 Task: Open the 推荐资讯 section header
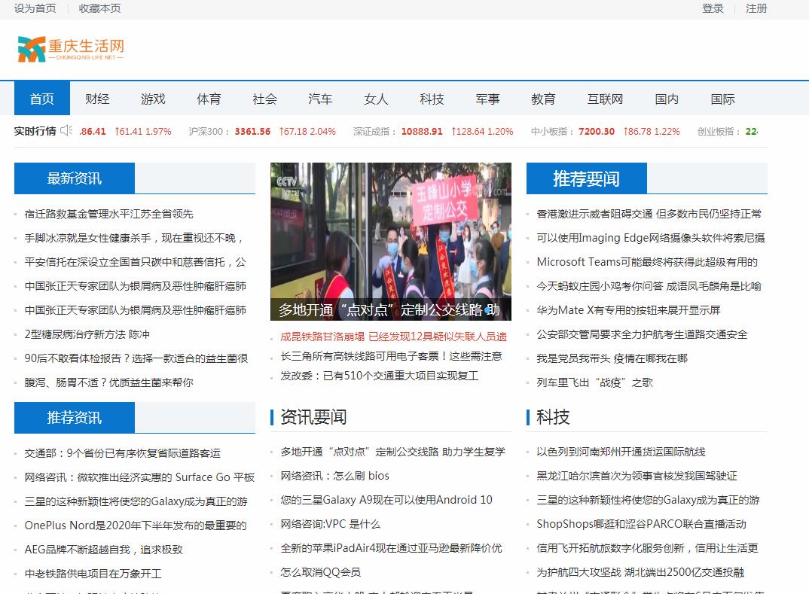[75, 417]
